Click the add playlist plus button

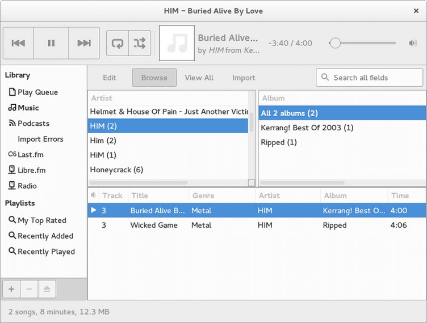[x=11, y=289]
